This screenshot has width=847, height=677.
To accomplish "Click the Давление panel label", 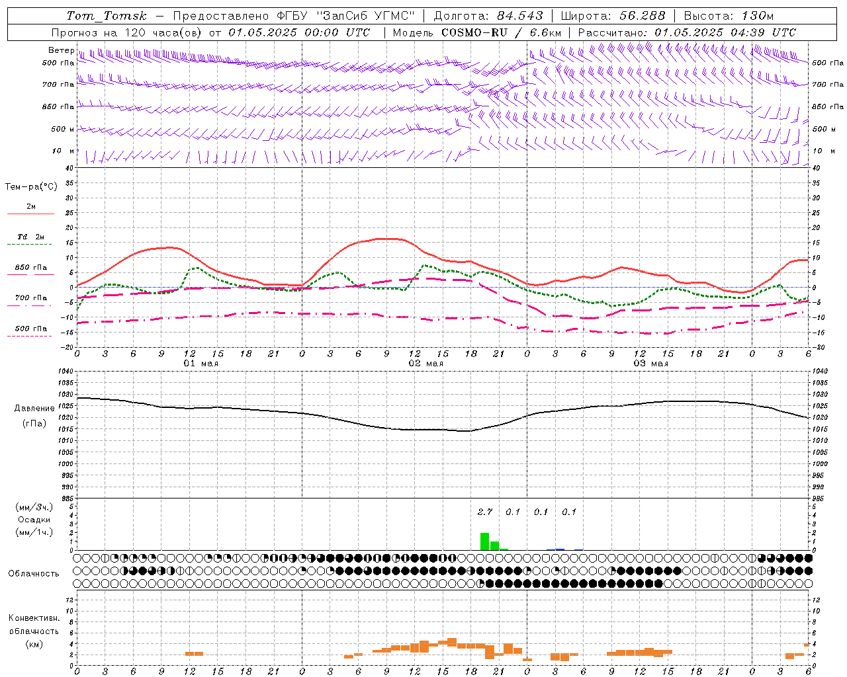I will coord(34,409).
